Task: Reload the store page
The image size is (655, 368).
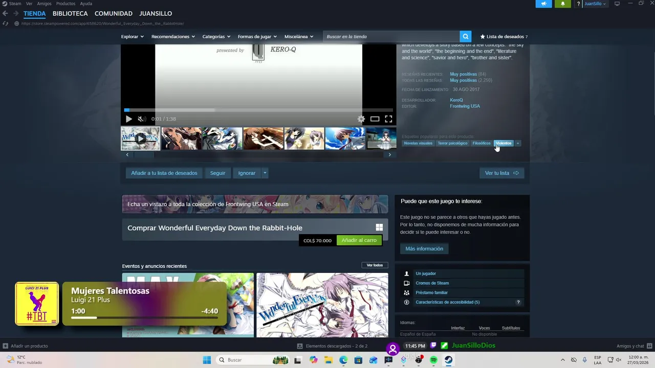Action: [x=5, y=24]
